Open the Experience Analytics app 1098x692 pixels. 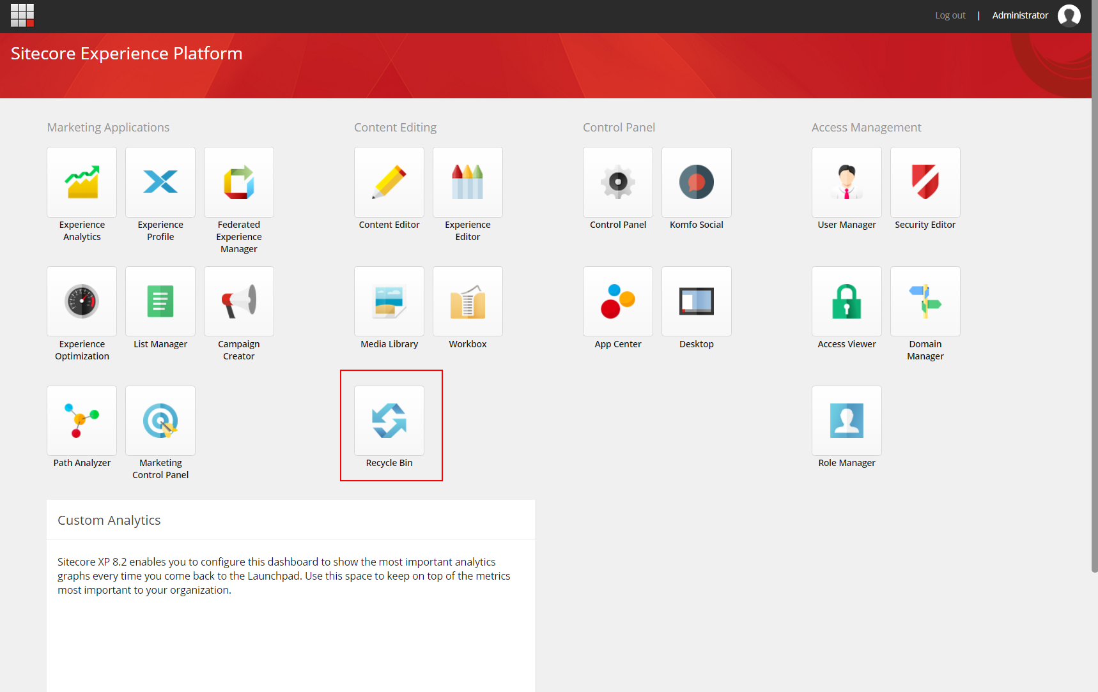[x=82, y=183]
